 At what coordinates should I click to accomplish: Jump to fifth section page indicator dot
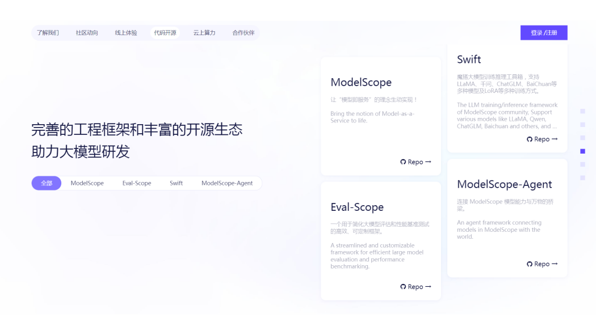(583, 164)
